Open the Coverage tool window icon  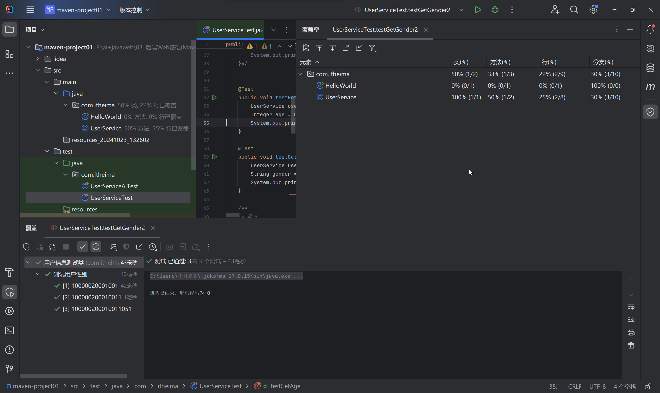point(650,112)
